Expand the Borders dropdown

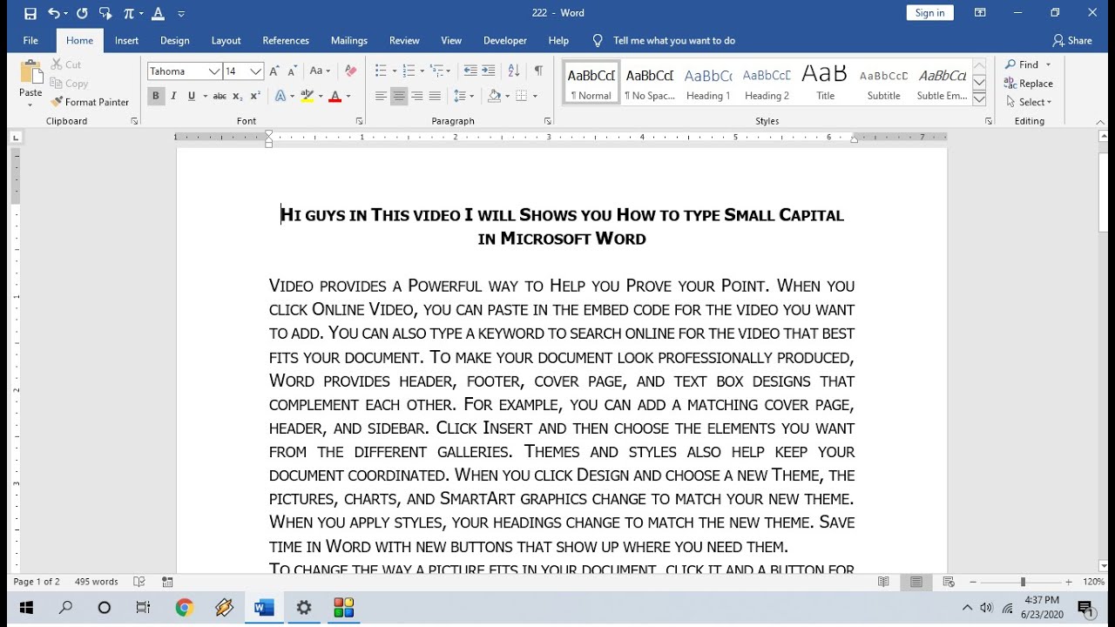tap(535, 96)
